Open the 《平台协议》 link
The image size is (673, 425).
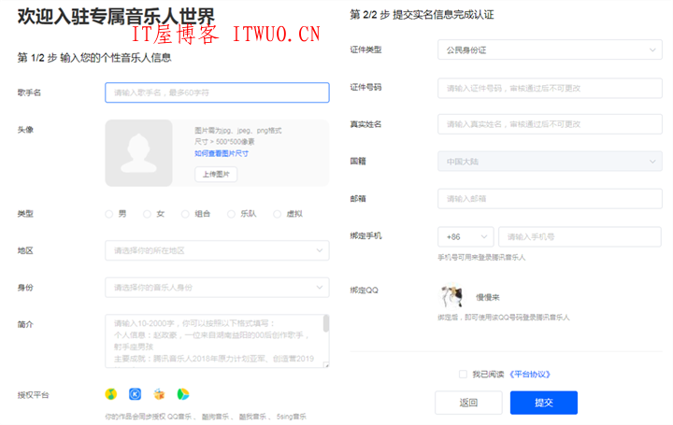point(530,375)
